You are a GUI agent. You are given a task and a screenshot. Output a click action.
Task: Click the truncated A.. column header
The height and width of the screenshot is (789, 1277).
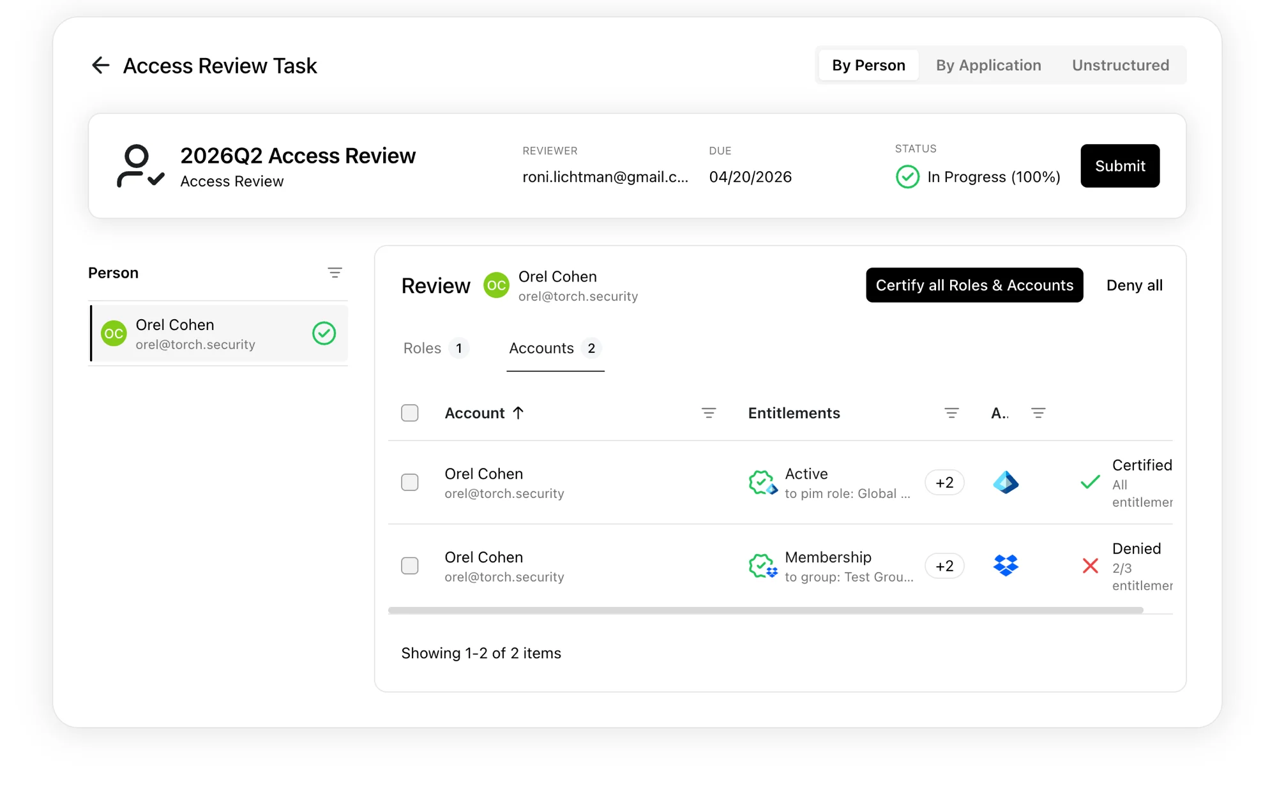click(x=1000, y=413)
